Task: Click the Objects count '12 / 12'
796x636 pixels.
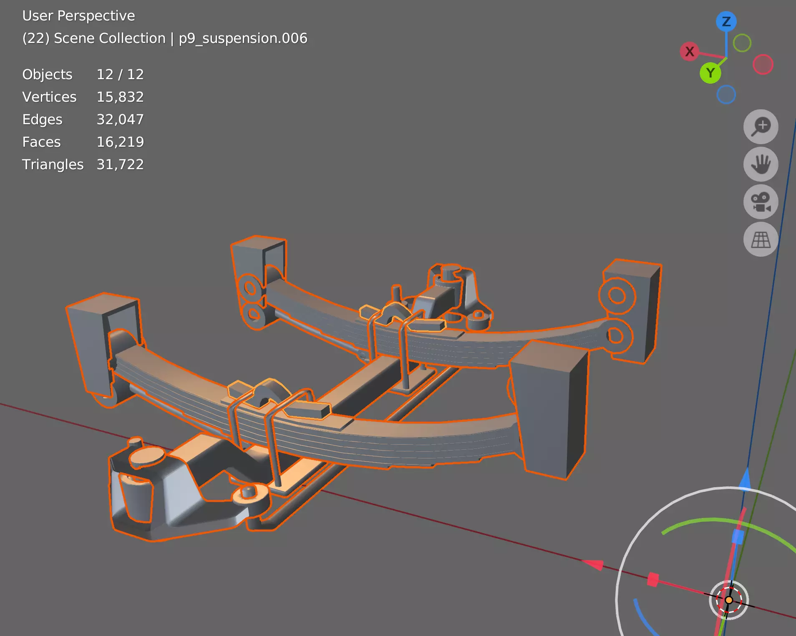Action: point(120,74)
